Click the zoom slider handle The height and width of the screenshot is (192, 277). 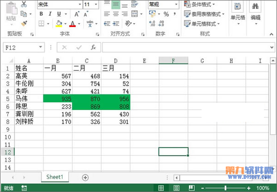pyautogui.click(x=226, y=188)
